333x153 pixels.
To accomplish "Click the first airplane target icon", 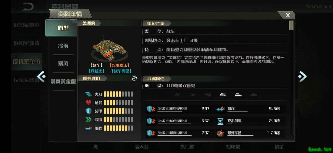I will pyautogui.click(x=178, y=95).
